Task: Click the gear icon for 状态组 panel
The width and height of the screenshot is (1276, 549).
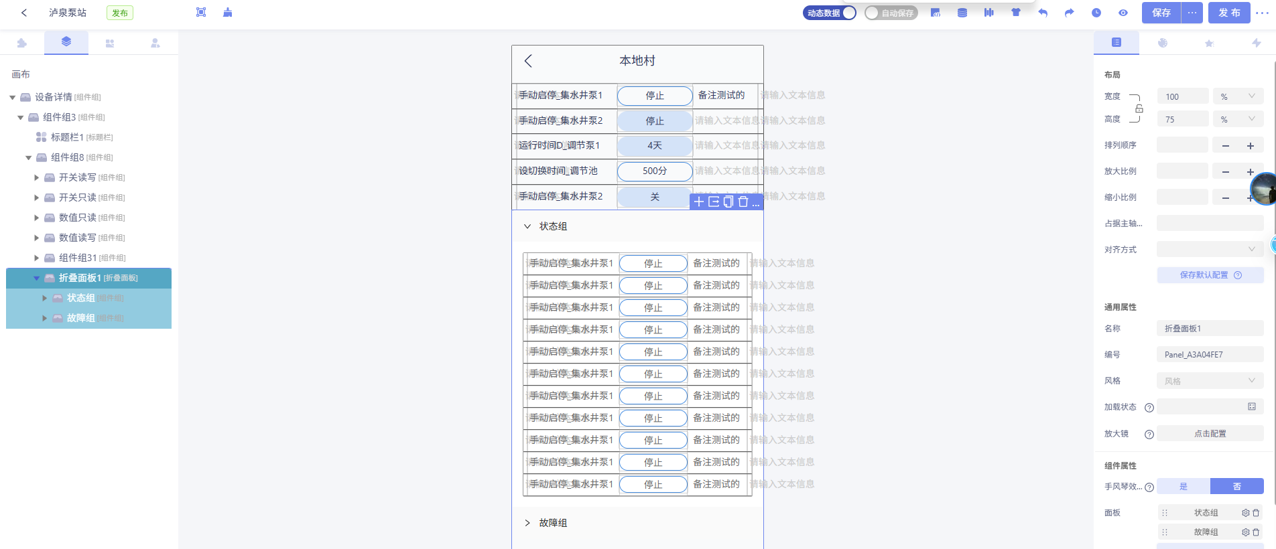Action: tap(1246, 513)
